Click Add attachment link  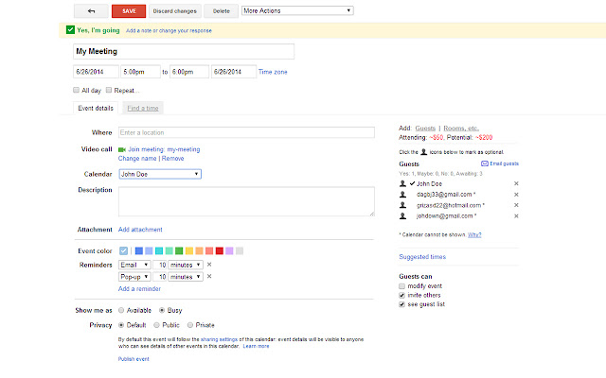pos(140,230)
